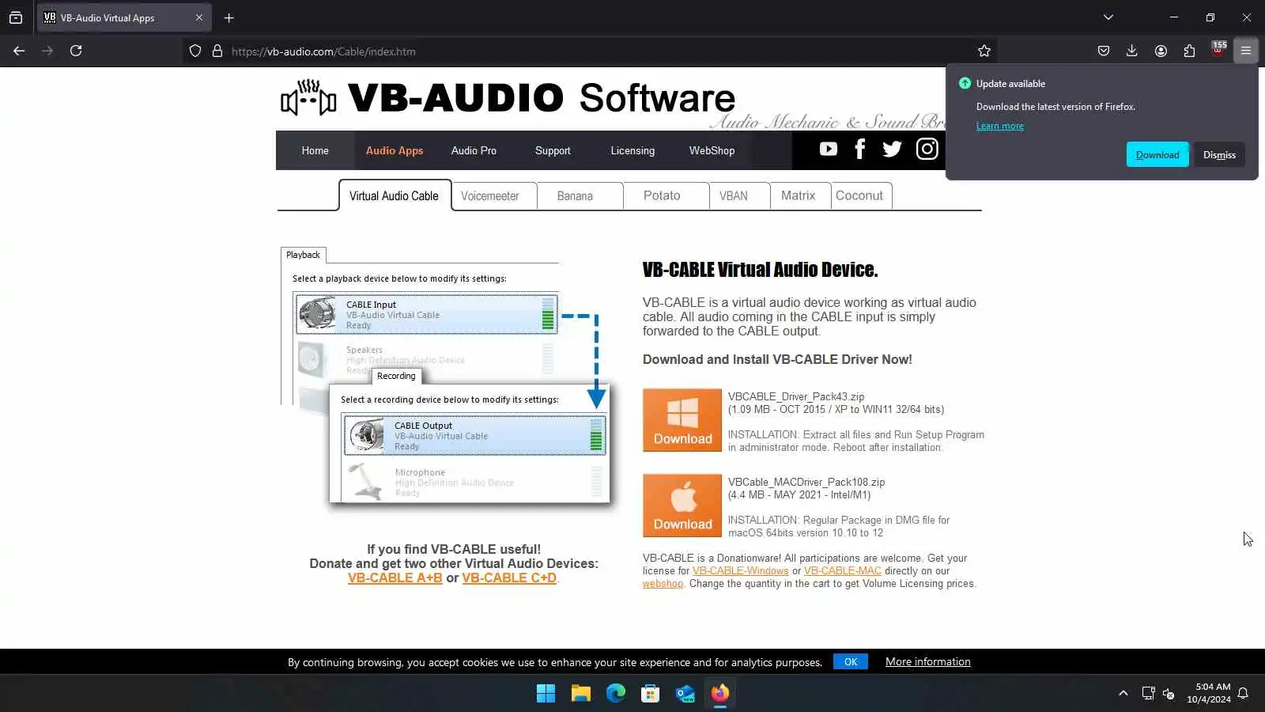Select the Virtual Audio Cable tab

pyautogui.click(x=395, y=195)
